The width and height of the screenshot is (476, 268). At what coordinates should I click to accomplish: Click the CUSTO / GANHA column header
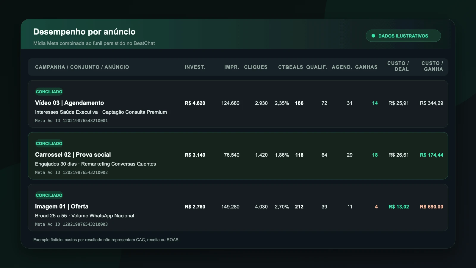432,66
